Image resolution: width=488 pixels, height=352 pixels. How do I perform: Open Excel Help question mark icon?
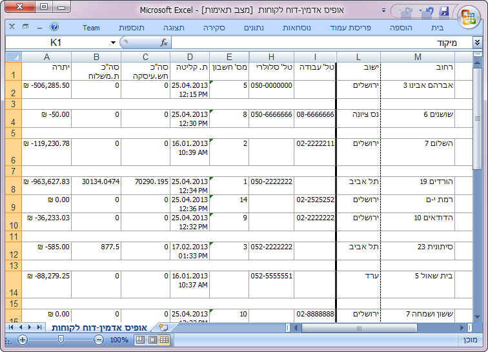click(54, 27)
